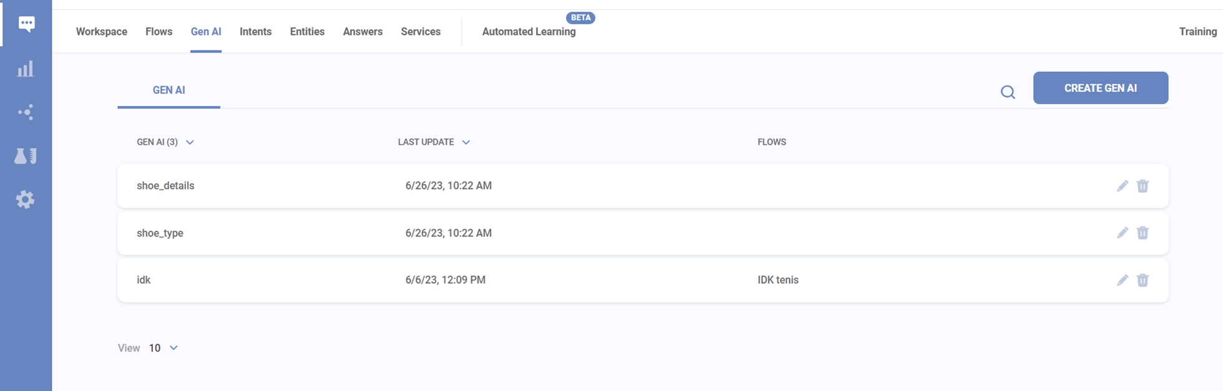Click the search magnifier icon
Image resolution: width=1223 pixels, height=391 pixels.
tap(1007, 92)
